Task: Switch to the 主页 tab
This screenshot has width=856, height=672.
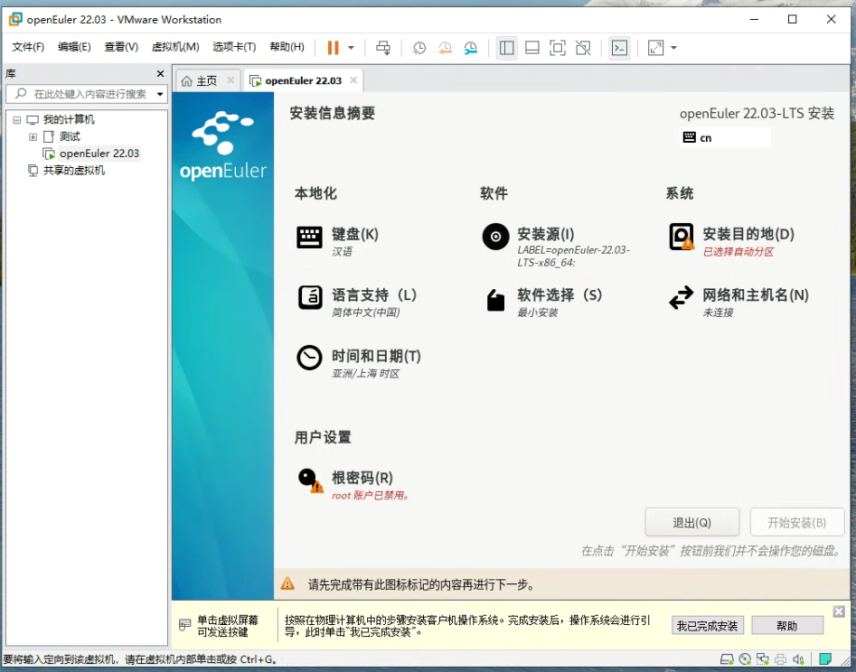Action: coord(206,80)
